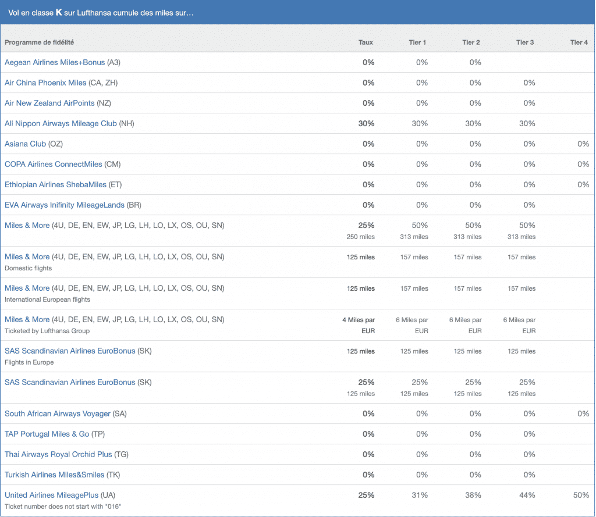Select the 31% Tier 1 value for United Airlines

(x=420, y=495)
